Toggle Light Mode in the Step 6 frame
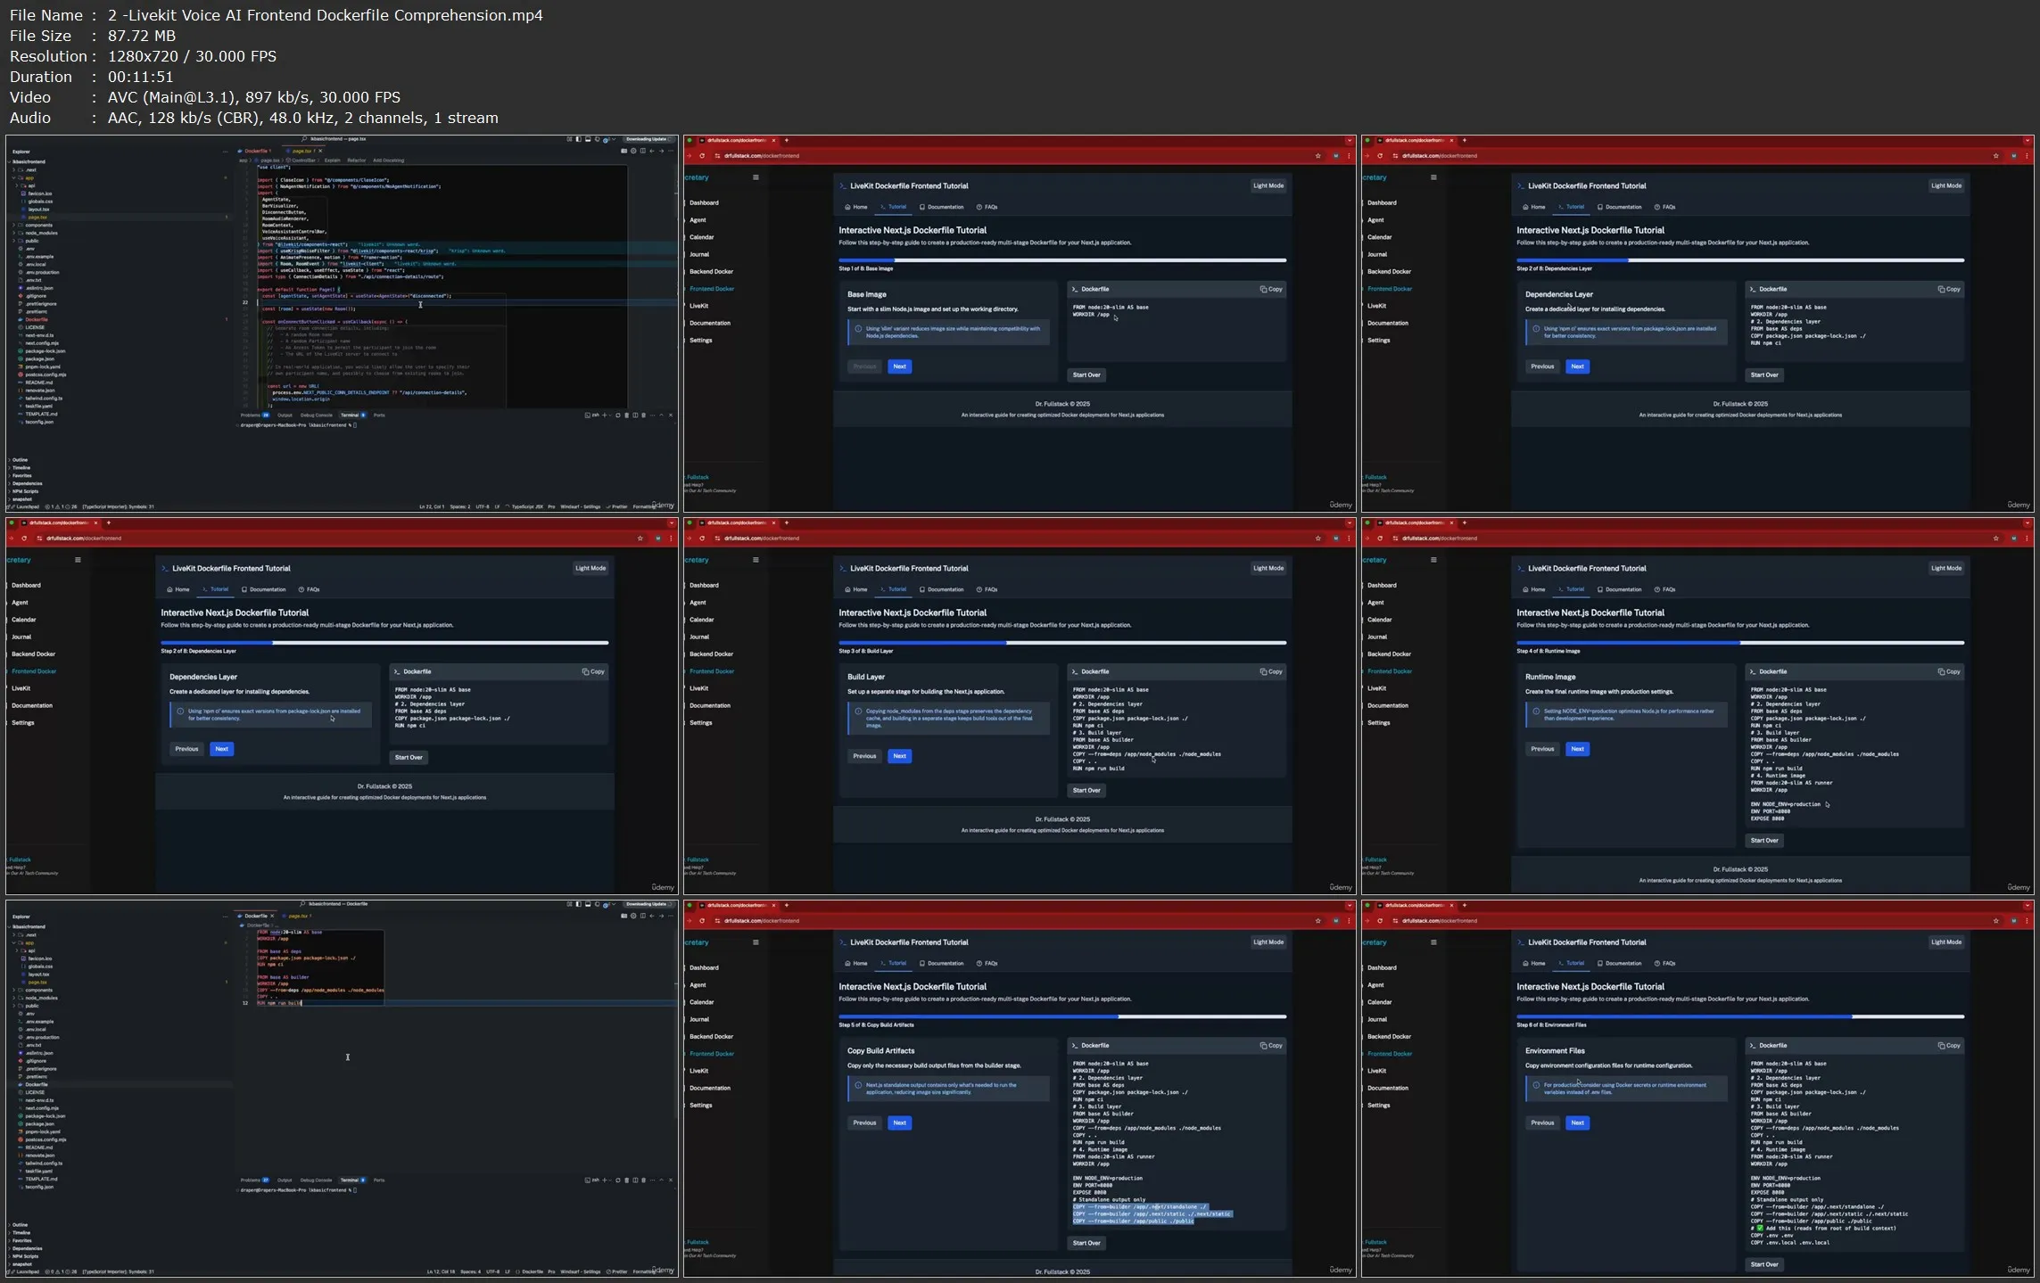The image size is (2040, 1283). point(1945,942)
